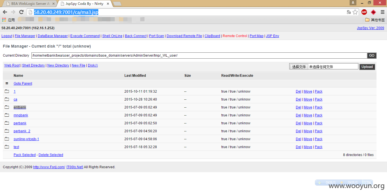Bookmark this page with the star icon
The image size is (387, 194).
pos(355,12)
